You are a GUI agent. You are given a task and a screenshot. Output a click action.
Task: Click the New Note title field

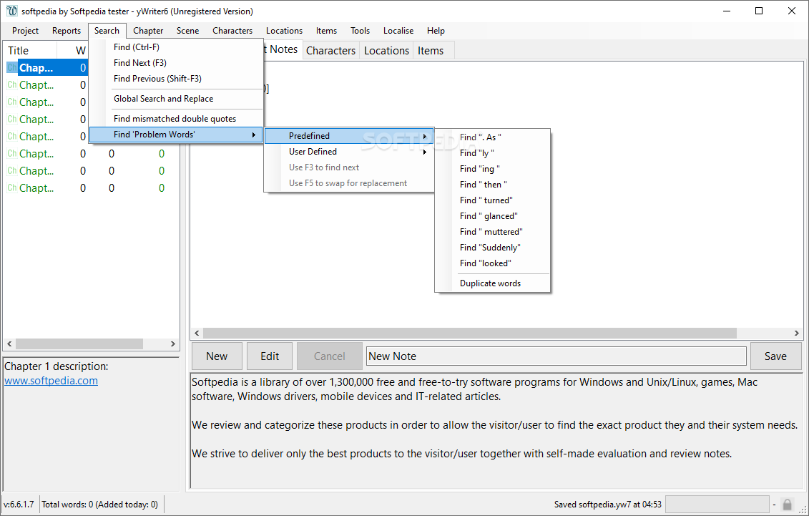coord(557,356)
